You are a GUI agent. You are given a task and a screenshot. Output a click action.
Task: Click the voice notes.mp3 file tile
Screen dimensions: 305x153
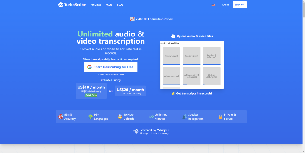[x=171, y=76]
